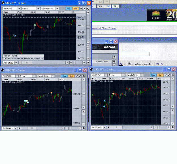Click horizontal zoom-in plus in USD/JPY bottom bar

[169, 127]
